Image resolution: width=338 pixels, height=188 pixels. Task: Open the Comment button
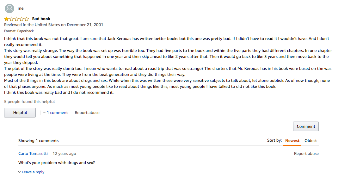tap(306, 126)
